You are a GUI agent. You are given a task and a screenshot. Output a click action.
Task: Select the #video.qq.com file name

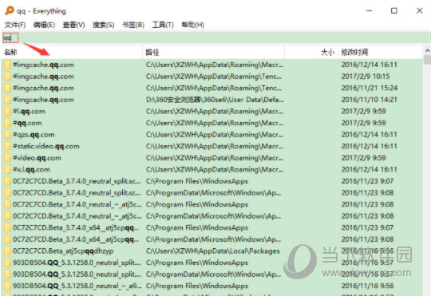coord(37,158)
